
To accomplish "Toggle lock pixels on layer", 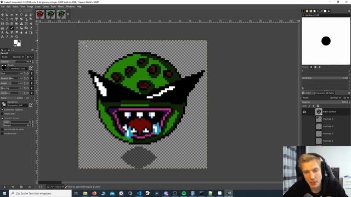I will pos(309,106).
